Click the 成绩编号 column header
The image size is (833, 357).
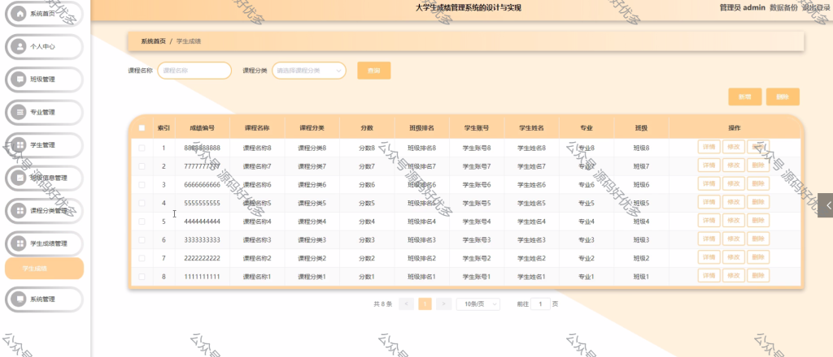(203, 127)
